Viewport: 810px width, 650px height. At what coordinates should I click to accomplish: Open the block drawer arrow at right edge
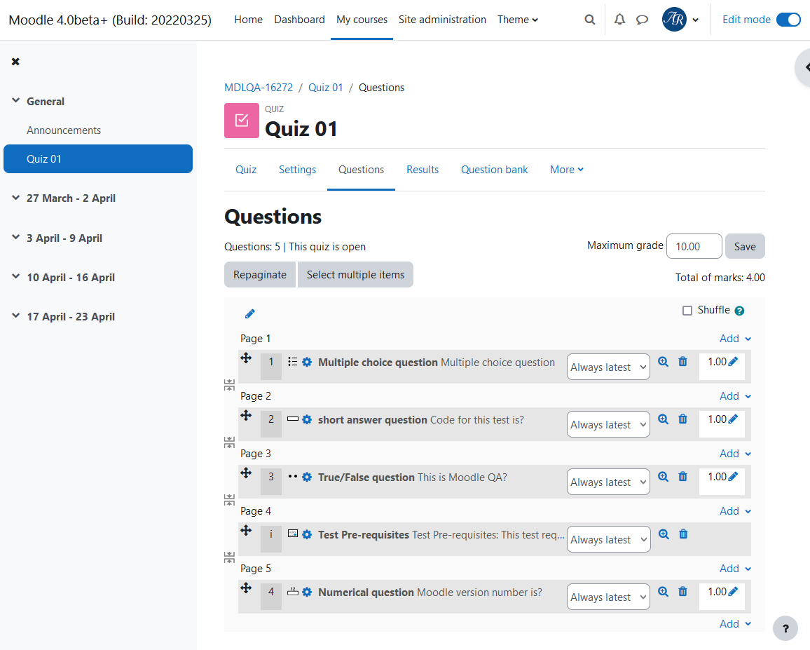[805, 67]
